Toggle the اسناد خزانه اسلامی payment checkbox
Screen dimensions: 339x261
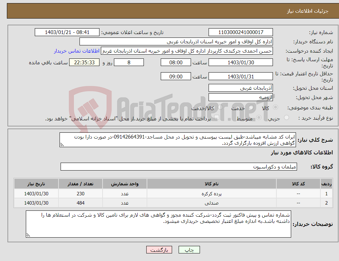click(x=216, y=118)
